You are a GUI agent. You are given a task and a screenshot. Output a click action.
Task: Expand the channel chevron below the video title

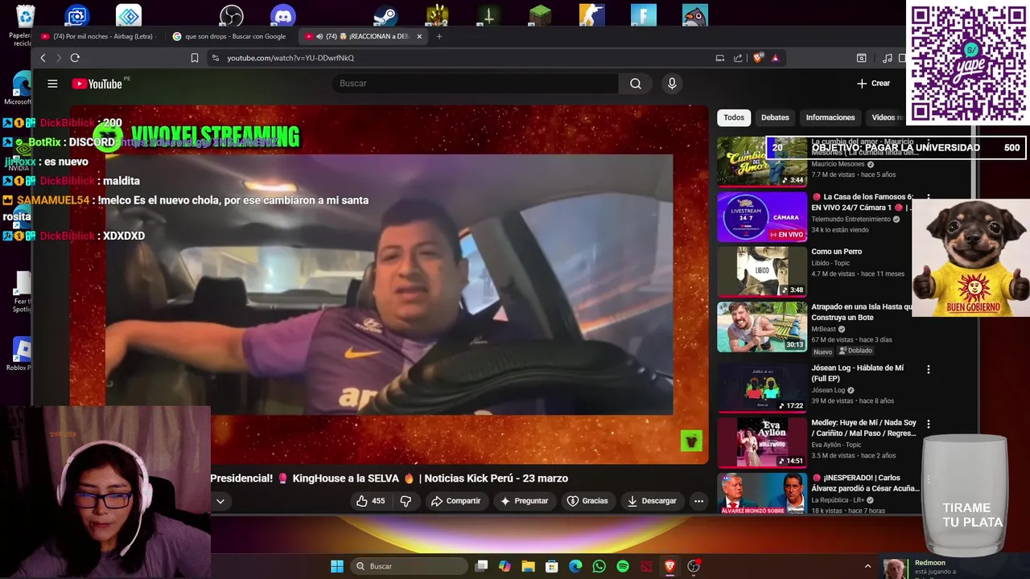(220, 501)
